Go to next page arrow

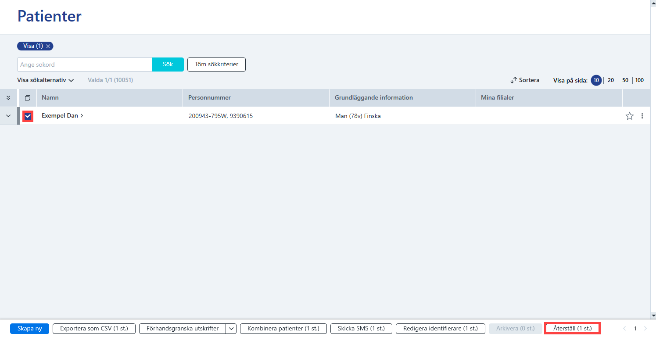(x=645, y=328)
